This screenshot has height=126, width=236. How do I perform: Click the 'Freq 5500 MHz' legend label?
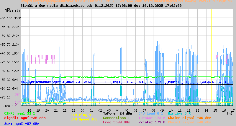(116, 122)
